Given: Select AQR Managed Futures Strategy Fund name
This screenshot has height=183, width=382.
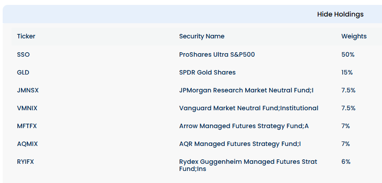Looking at the screenshot, I should pos(240,144).
